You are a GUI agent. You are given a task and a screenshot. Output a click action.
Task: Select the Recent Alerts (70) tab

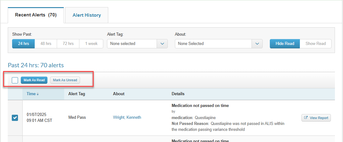(x=36, y=15)
